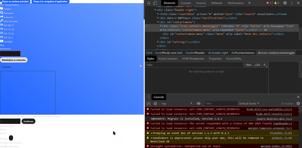Select div#contactsmenu in the breadcrumb
The image size is (302, 148).
243,53
